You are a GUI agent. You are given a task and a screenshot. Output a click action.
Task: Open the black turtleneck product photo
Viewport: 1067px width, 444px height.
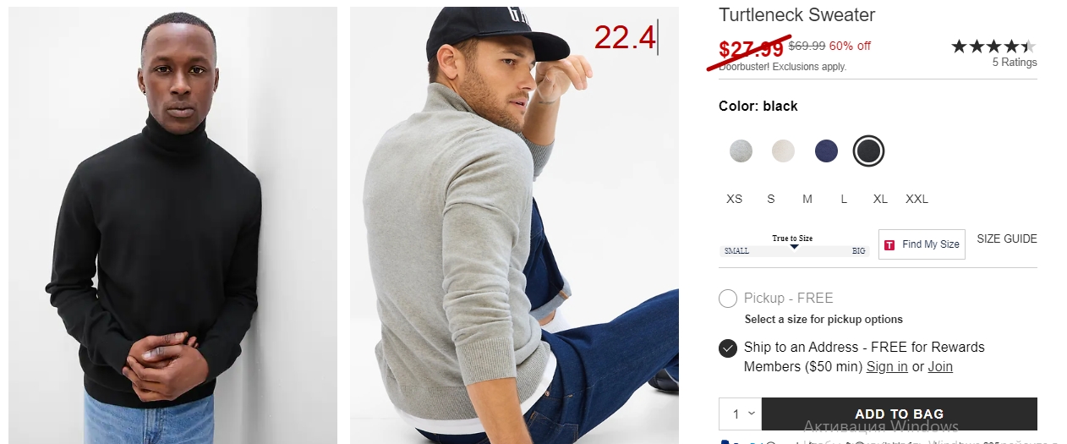tap(172, 225)
